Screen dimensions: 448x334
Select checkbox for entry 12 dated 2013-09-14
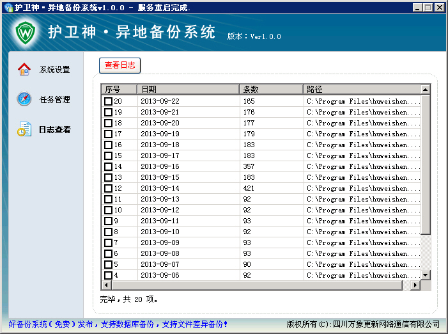[x=108, y=189]
